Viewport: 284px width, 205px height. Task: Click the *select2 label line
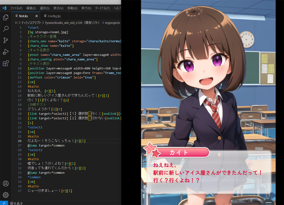(35, 150)
